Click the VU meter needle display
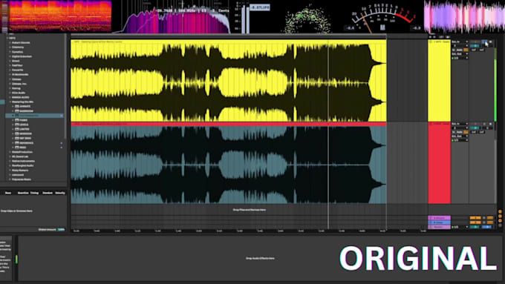The image size is (505, 284). tap(383, 17)
